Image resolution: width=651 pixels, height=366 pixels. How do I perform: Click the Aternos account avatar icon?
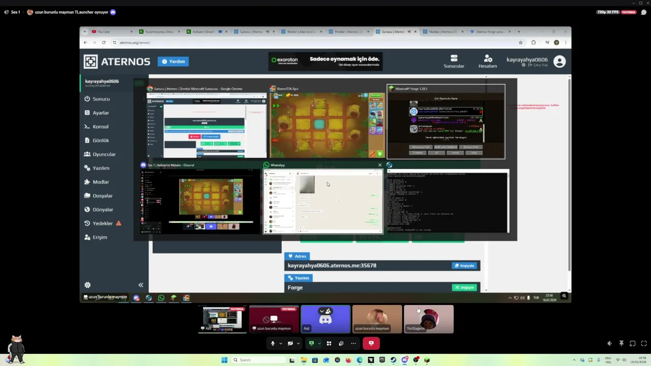tap(559, 62)
